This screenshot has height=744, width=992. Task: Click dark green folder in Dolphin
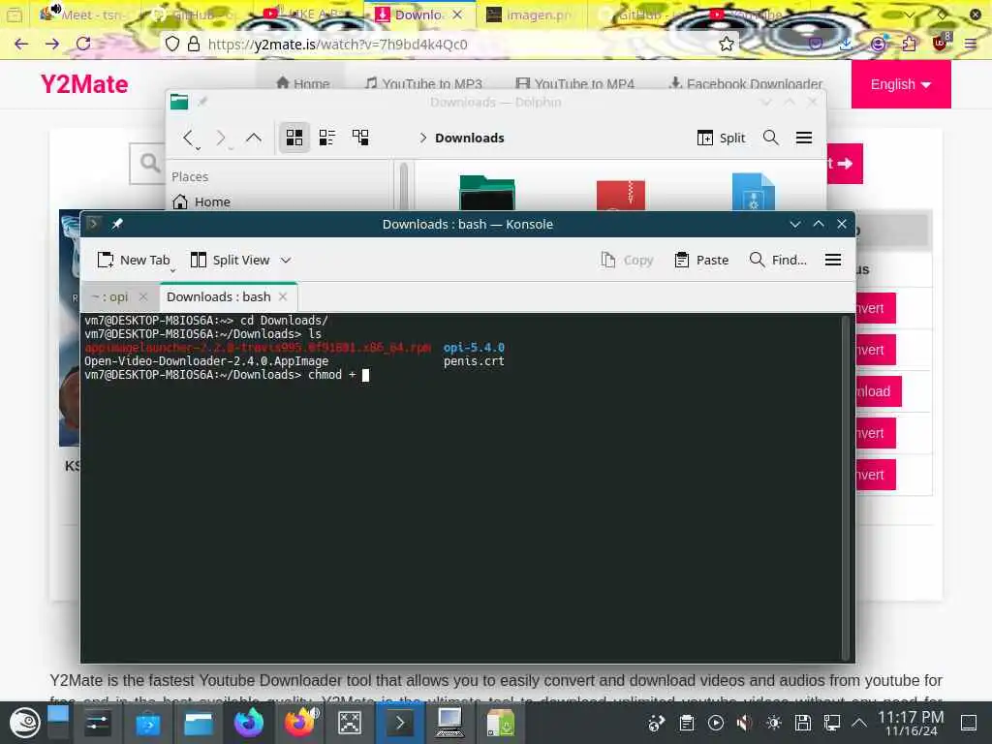[487, 193]
